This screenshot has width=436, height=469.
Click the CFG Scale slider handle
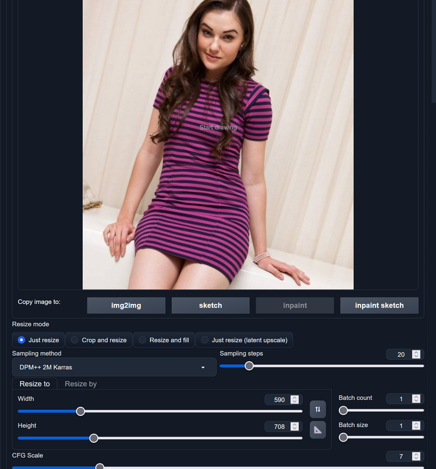pos(100,467)
